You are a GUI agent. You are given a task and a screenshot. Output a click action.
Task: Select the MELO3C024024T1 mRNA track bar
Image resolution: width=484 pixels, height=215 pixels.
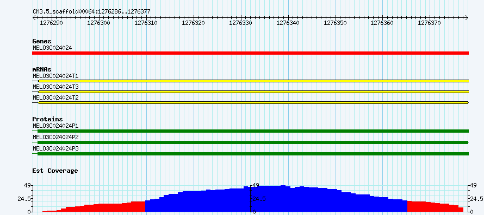coord(250,81)
